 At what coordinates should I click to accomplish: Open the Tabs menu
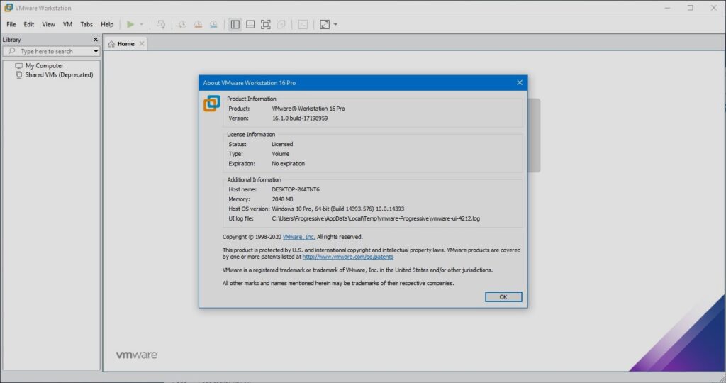pos(86,24)
